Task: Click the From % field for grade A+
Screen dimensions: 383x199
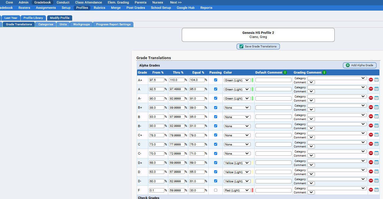Action: [157, 80]
